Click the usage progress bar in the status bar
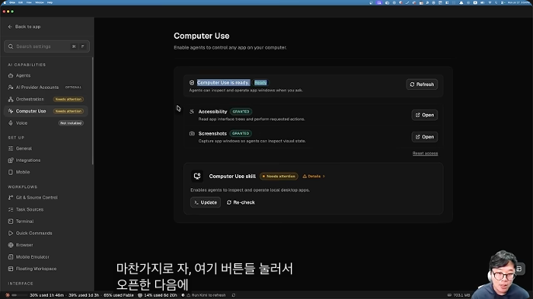This screenshot has height=299, width=533. [x=19, y=295]
